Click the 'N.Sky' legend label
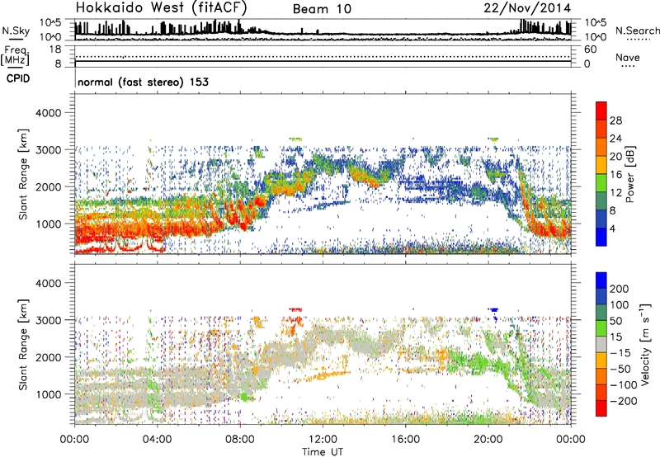 [16, 31]
